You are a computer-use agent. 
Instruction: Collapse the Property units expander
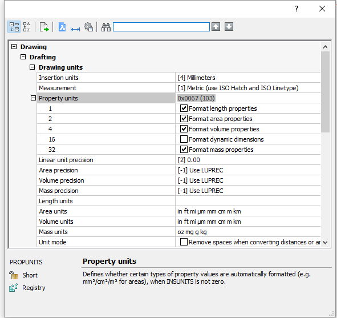click(x=33, y=98)
